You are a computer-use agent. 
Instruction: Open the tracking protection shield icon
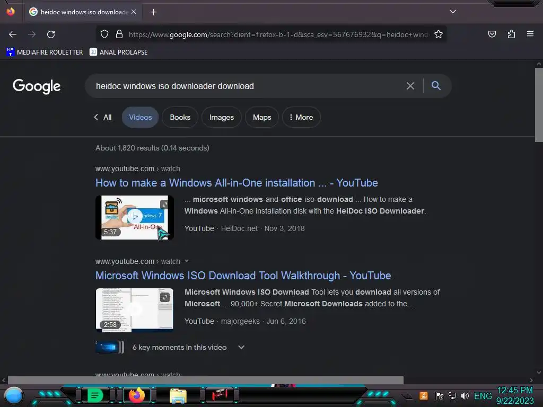coord(104,34)
